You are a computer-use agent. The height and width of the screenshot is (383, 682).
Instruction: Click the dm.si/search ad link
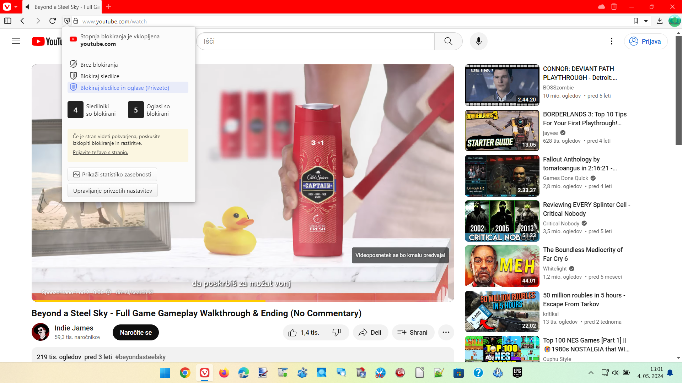point(134,292)
